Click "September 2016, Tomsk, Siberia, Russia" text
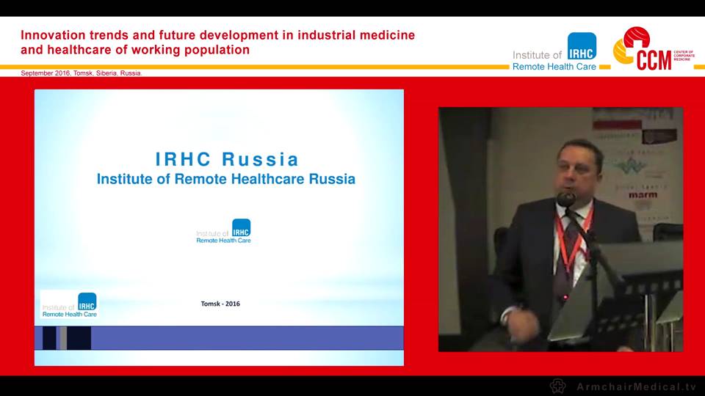 tap(81, 73)
